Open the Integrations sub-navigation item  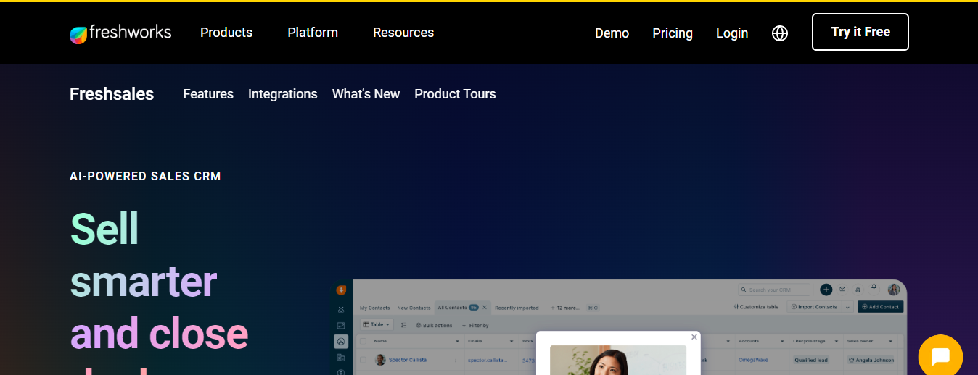(x=283, y=94)
